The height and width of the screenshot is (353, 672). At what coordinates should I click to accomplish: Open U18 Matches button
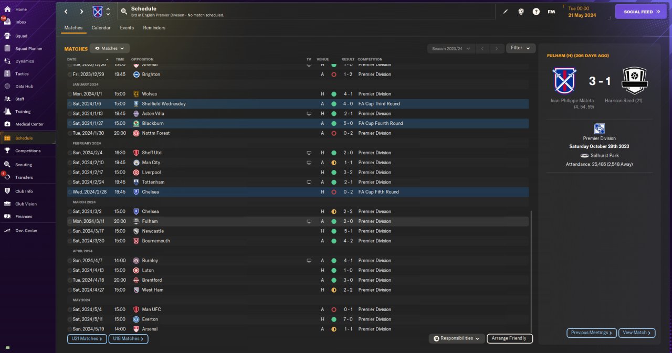[128, 339]
